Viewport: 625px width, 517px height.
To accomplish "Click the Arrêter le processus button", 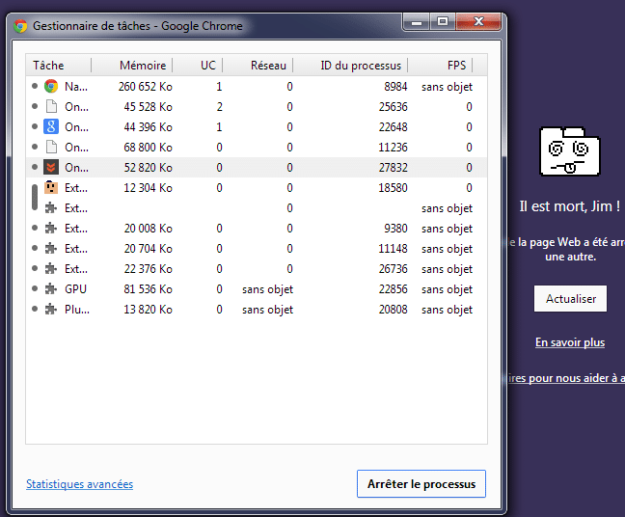I will 421,484.
